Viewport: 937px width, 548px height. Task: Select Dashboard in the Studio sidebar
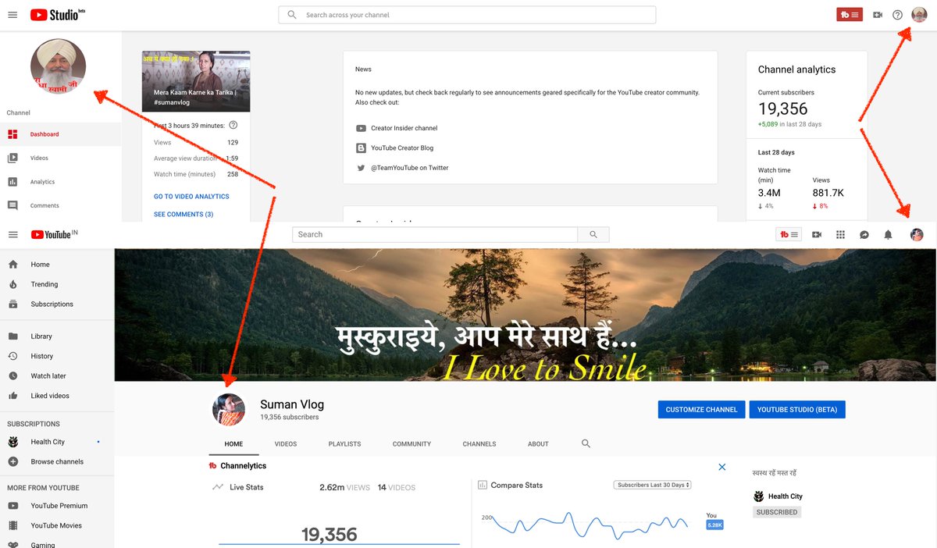pyautogui.click(x=60, y=134)
